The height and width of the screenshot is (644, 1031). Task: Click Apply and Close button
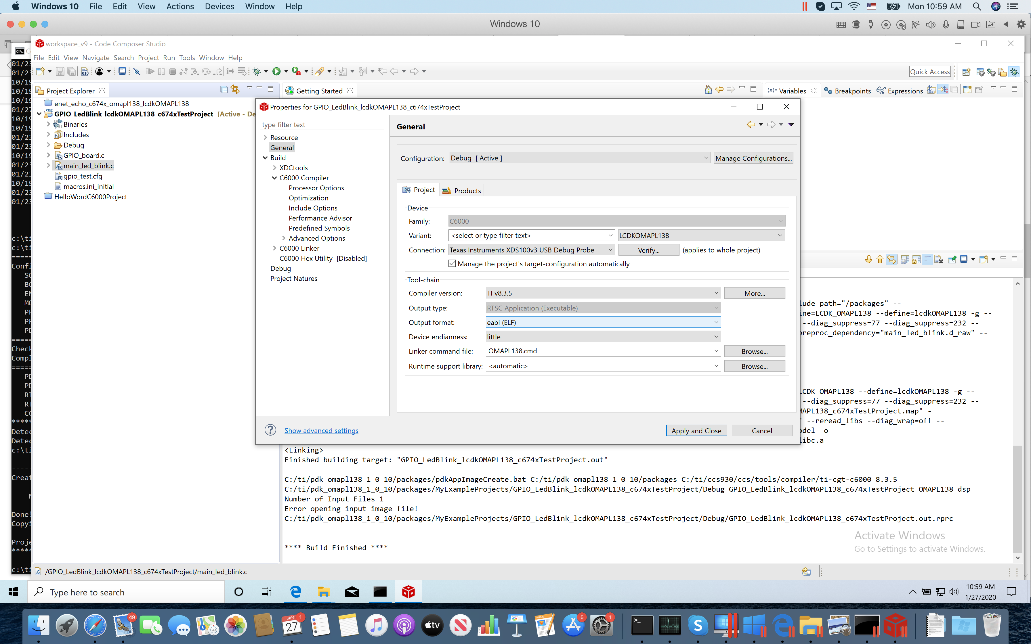pos(696,431)
